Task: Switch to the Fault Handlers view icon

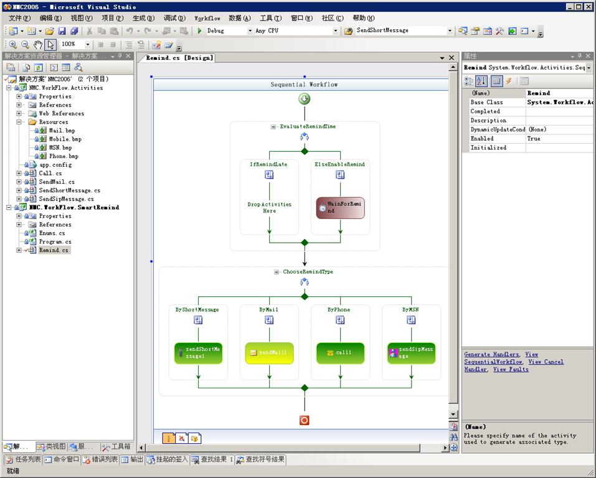Action: 194,438
